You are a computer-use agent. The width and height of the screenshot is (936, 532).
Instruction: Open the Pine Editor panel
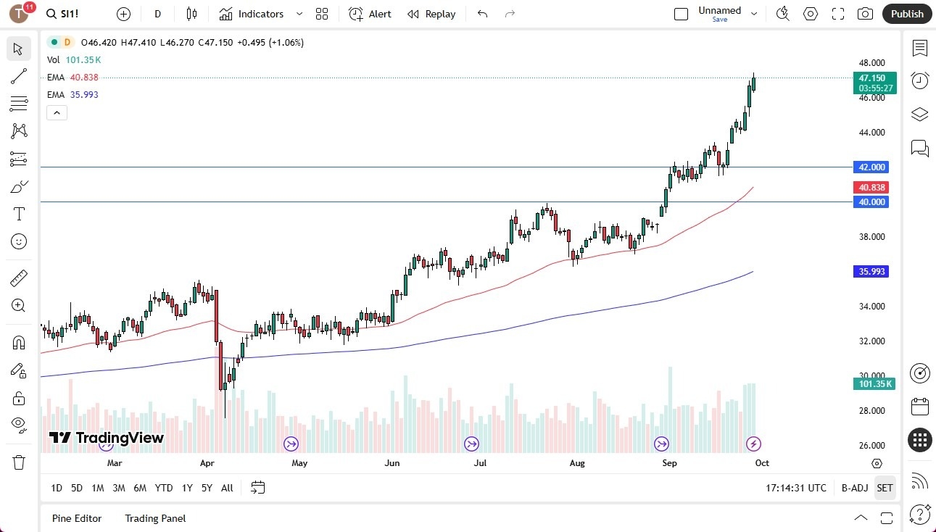(76, 518)
